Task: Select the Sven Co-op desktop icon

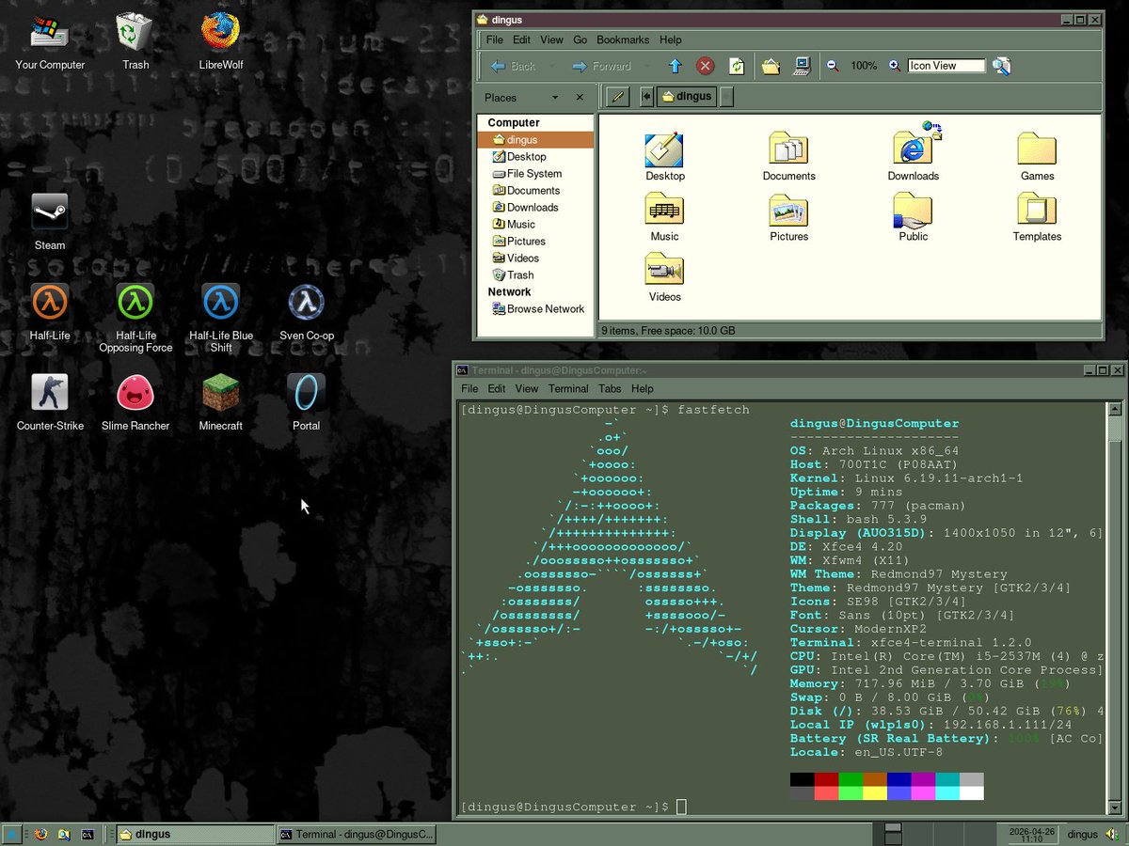Action: pos(307,312)
